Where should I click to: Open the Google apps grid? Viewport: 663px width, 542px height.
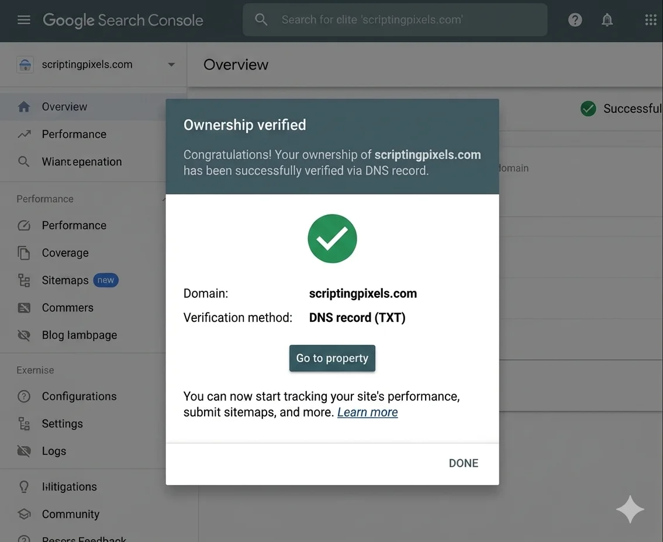(651, 20)
